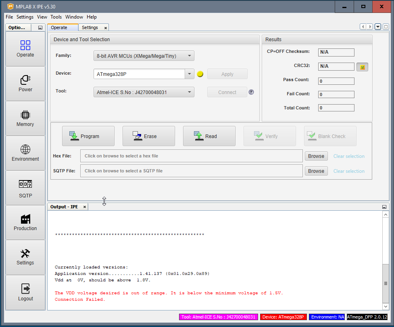Switch to the Operate tab
Image resolution: width=394 pixels, height=327 pixels.
click(x=63, y=27)
